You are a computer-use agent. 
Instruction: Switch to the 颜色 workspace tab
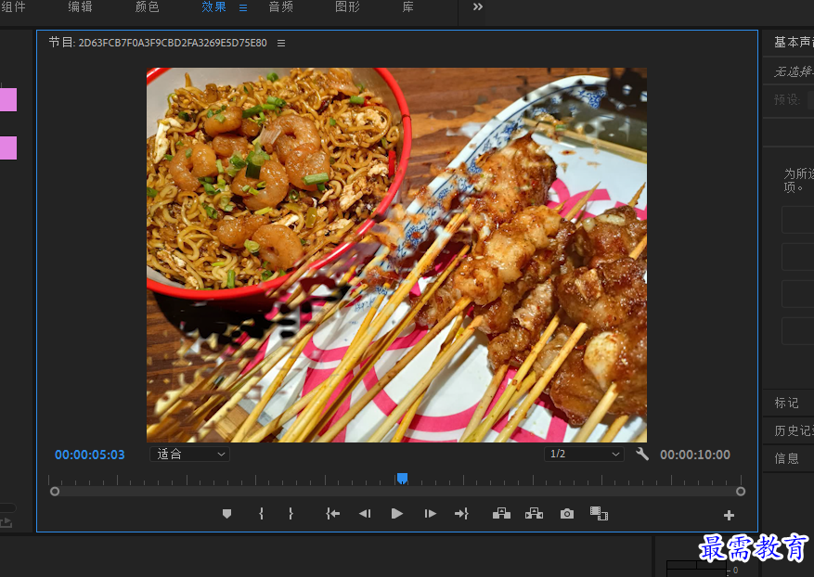(147, 6)
